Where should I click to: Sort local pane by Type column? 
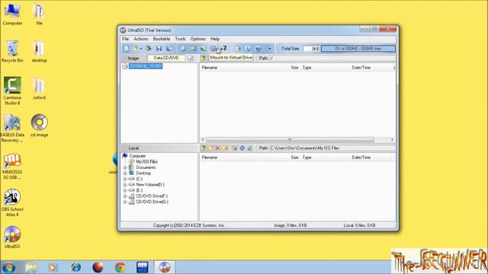pos(307,158)
